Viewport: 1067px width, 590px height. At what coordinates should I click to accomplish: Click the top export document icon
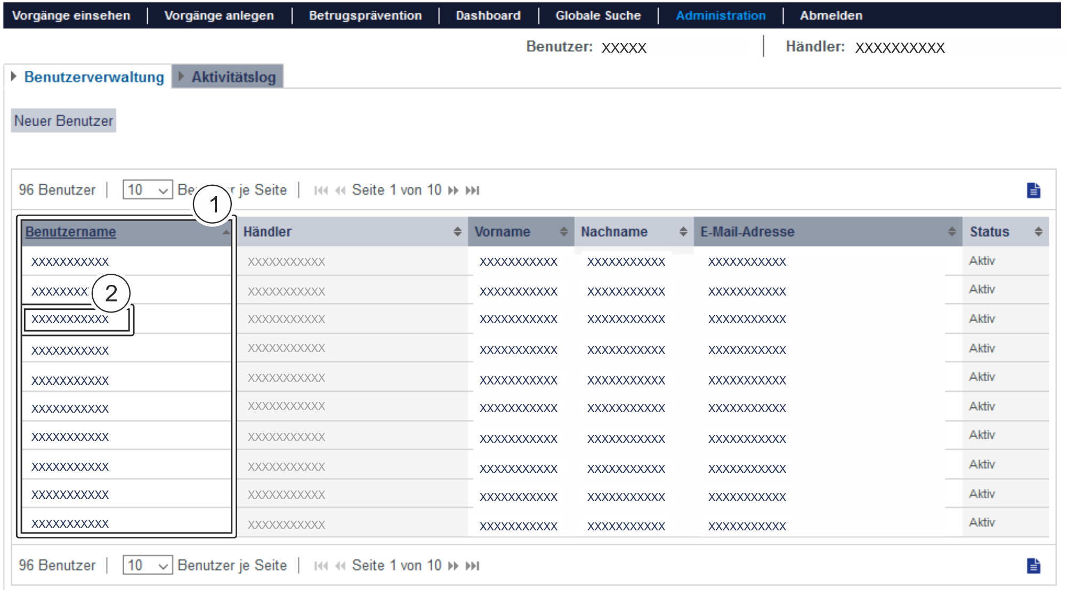click(x=1033, y=190)
